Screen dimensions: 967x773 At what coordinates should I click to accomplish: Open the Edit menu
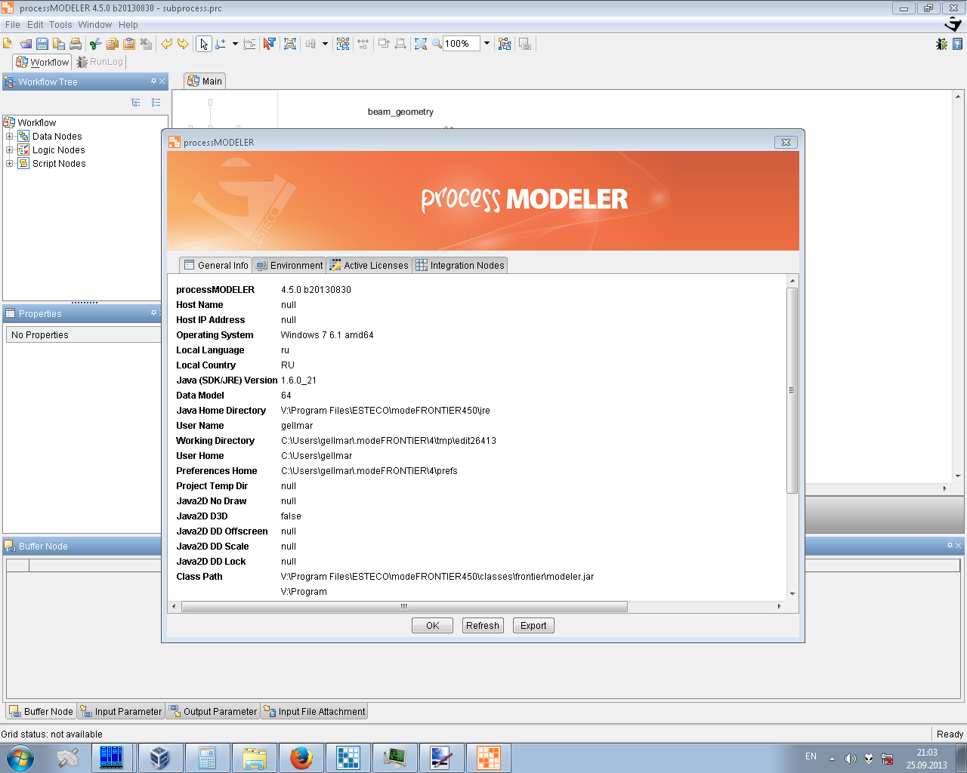coord(36,25)
